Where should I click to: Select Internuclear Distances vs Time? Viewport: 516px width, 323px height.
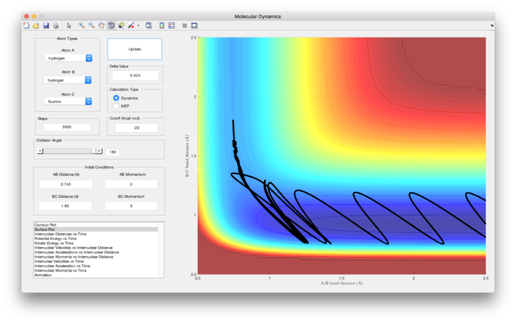click(x=60, y=234)
